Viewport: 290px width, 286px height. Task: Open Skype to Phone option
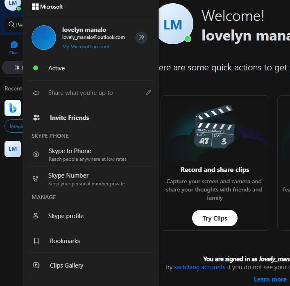click(91, 154)
